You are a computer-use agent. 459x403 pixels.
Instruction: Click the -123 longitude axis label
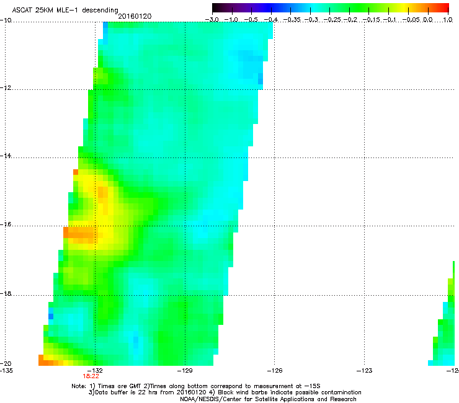coord(365,371)
